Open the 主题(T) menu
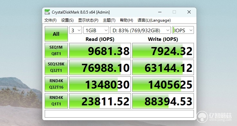Viewport: 237px width, 126px height. [109, 20]
